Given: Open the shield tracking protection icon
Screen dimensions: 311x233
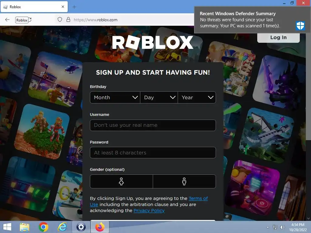Looking at the screenshot, I should [60, 20].
